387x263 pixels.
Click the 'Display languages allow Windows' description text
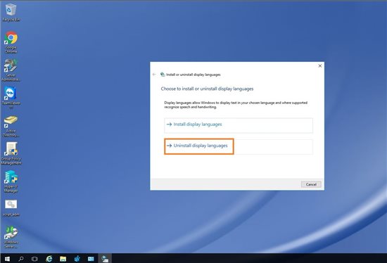236,105
